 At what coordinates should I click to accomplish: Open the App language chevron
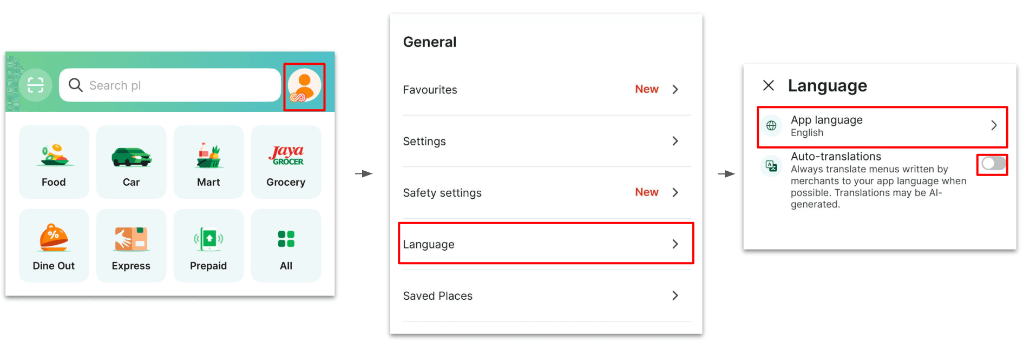coord(994,125)
